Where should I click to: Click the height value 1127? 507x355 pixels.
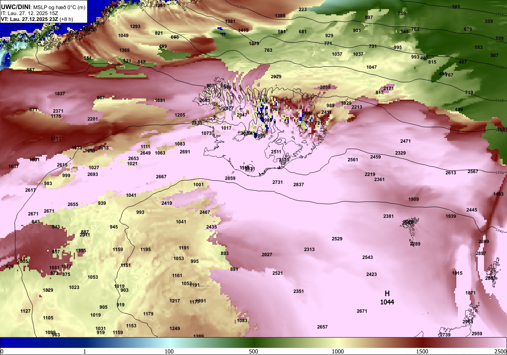coord(25,311)
